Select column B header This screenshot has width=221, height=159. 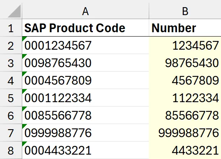pos(185,11)
